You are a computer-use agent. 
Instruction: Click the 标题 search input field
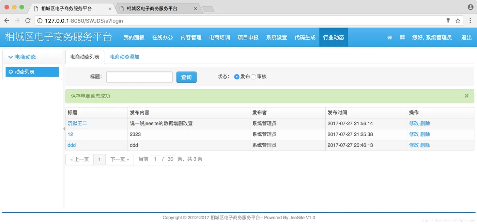point(139,77)
